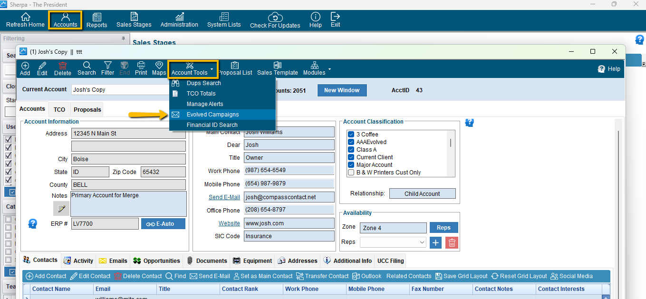Select Financial ID Search menu item
The width and height of the screenshot is (646, 299).
222,125
